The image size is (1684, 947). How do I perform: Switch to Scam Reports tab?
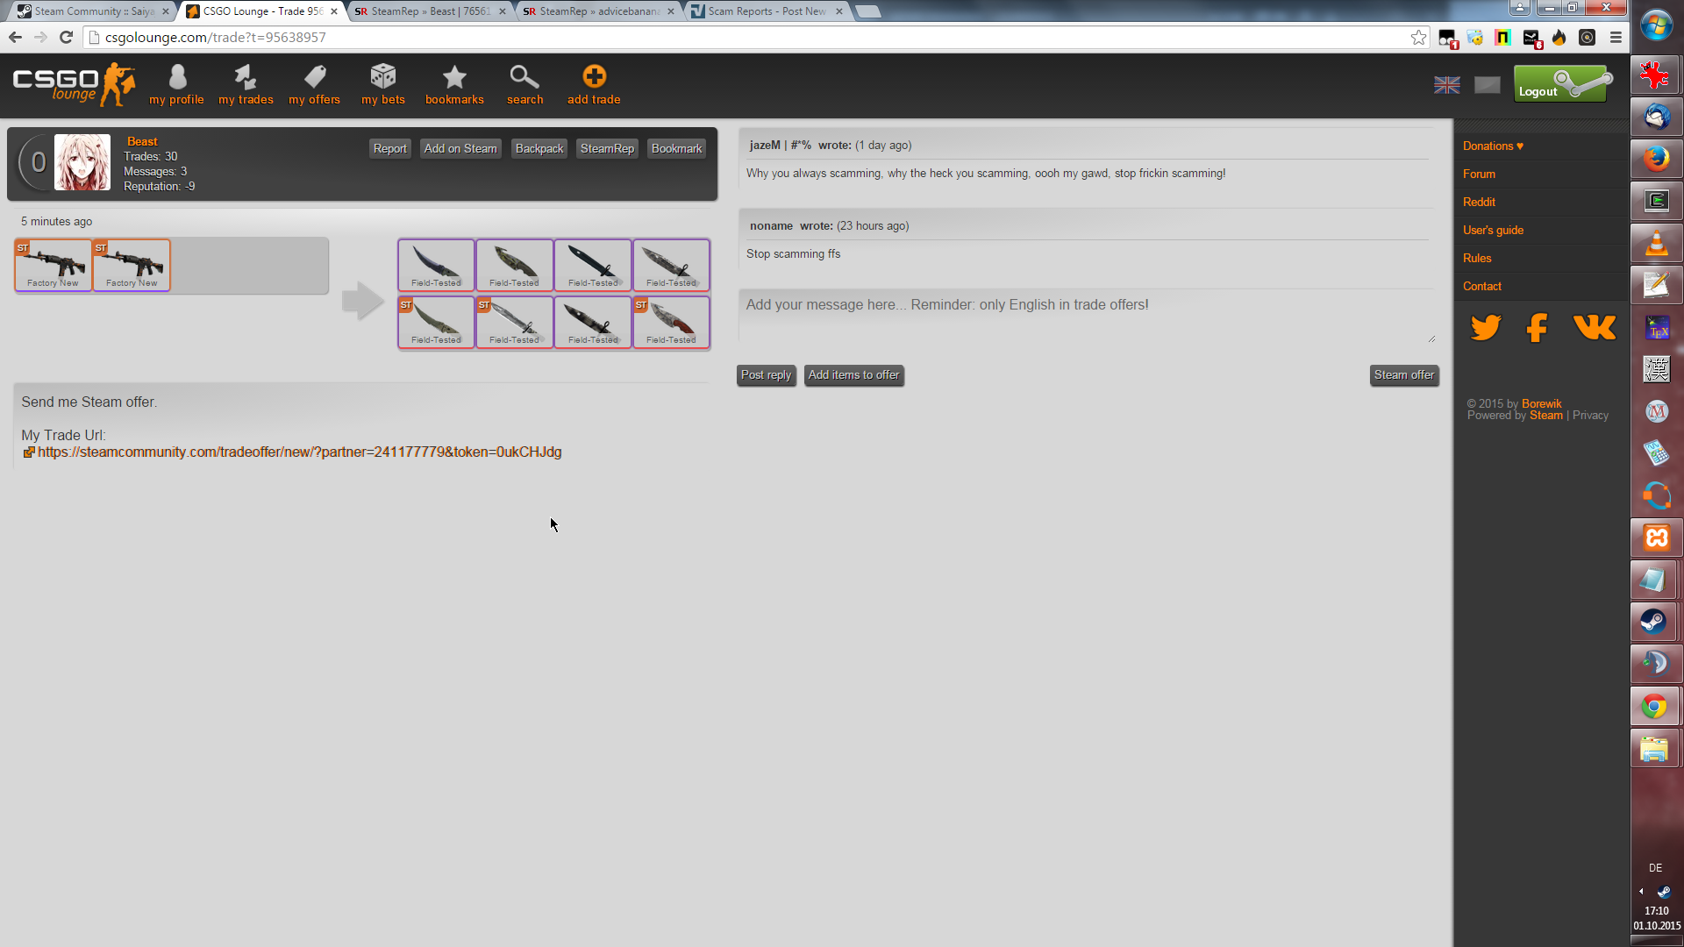click(766, 11)
